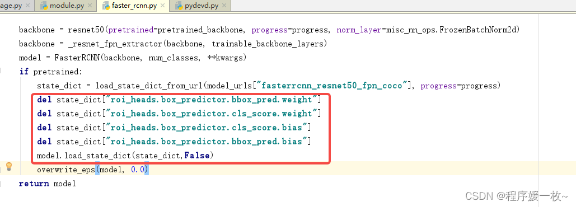The width and height of the screenshot is (576, 207).
Task: Close the faster_rcnn.py editor tab
Action: (x=162, y=6)
